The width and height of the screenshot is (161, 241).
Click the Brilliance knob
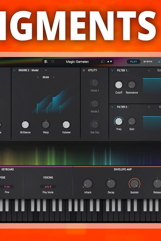tap(25, 125)
